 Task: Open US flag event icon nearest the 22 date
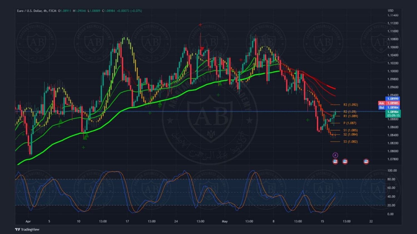pos(366,161)
